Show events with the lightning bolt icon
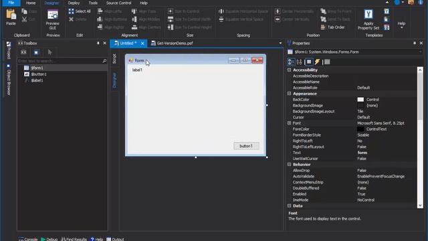This screenshot has width=428, height=241. [317, 62]
